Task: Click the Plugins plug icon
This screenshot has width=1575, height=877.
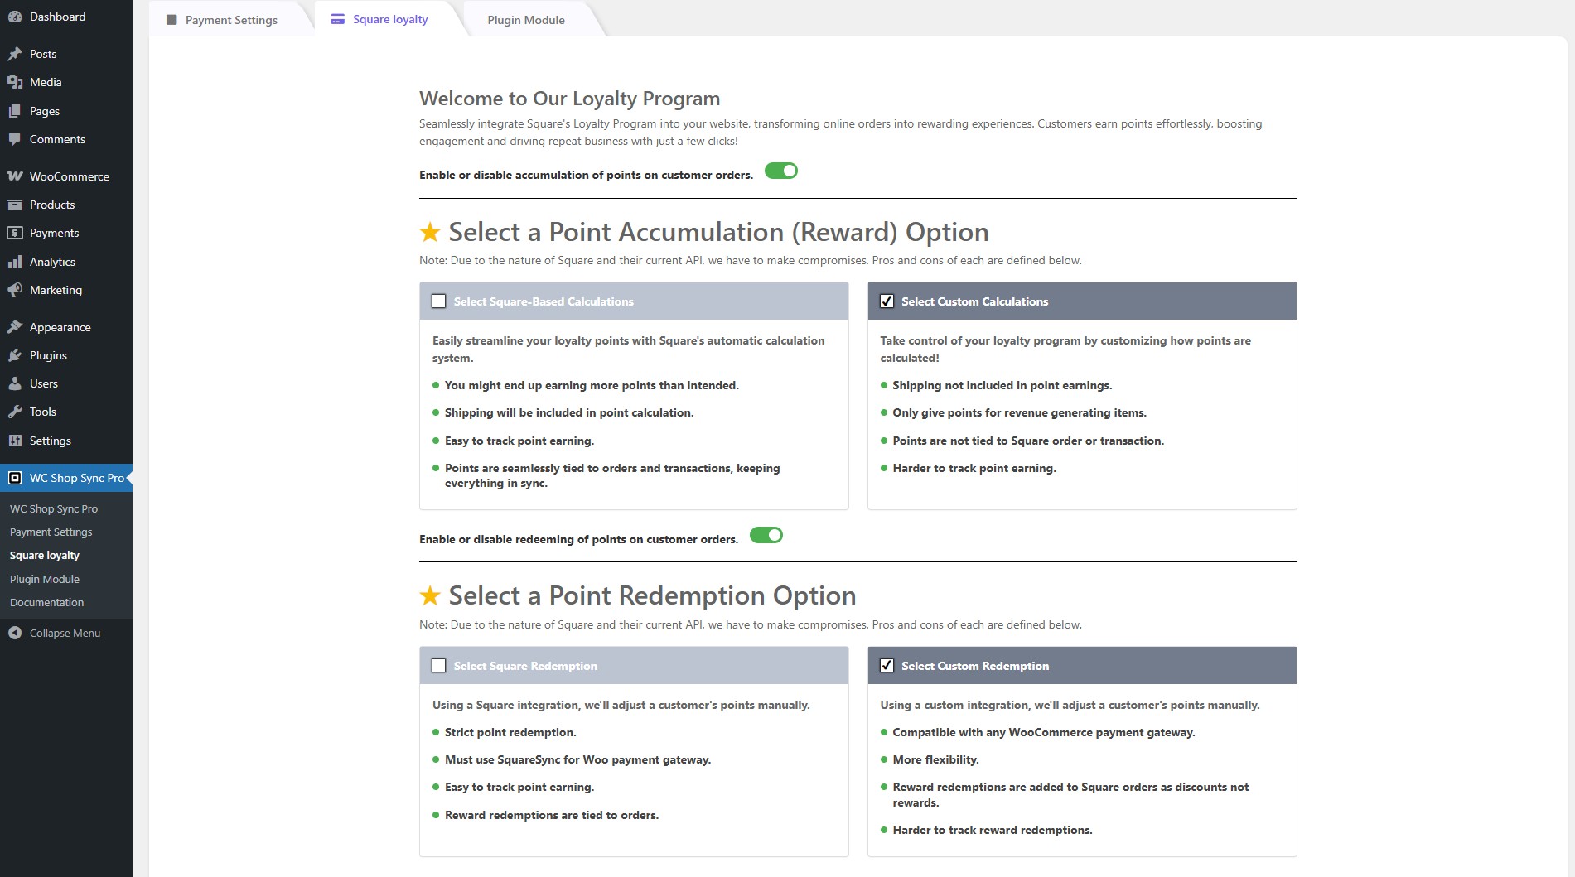Action: (15, 355)
